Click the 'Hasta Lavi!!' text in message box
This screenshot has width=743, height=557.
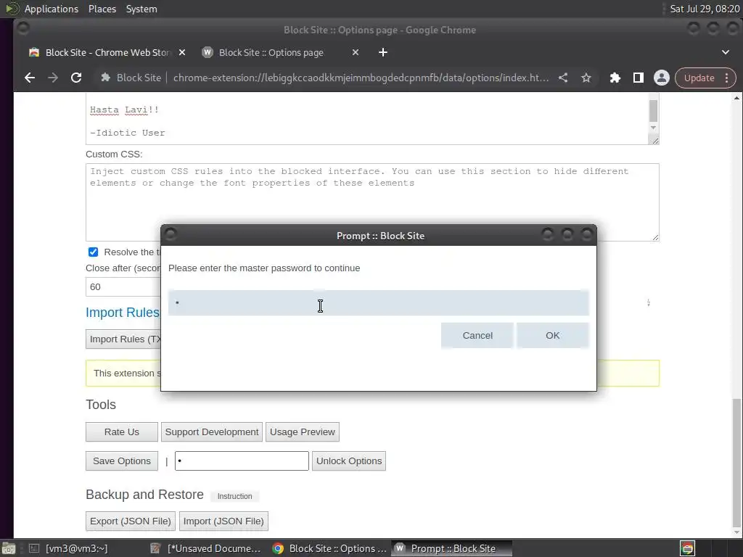(124, 110)
